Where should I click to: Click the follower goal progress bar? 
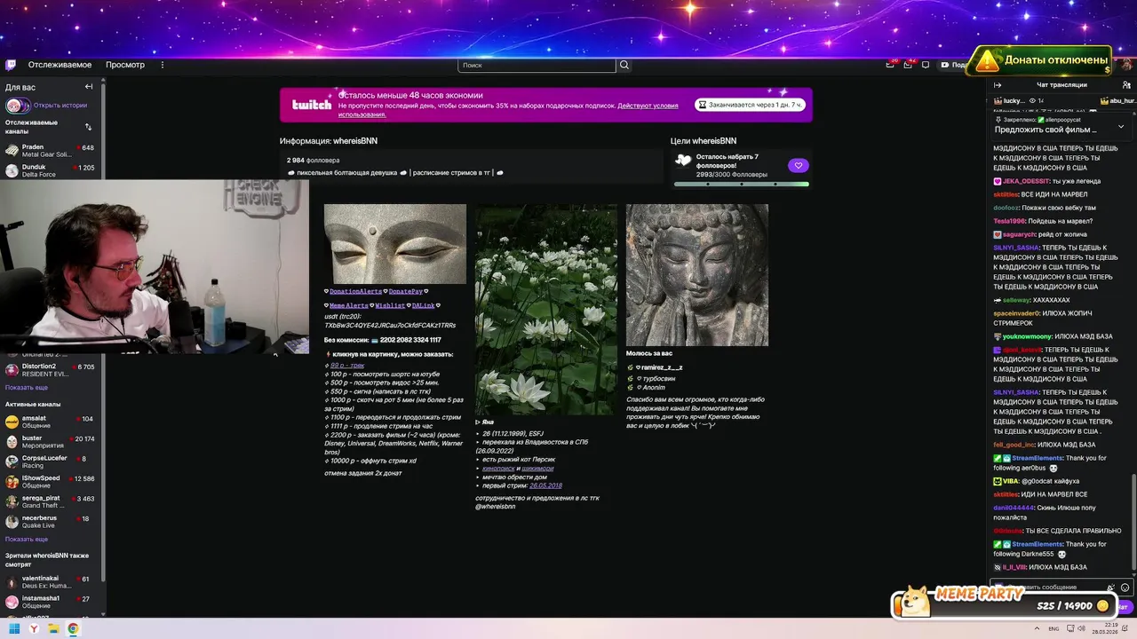tap(741, 184)
